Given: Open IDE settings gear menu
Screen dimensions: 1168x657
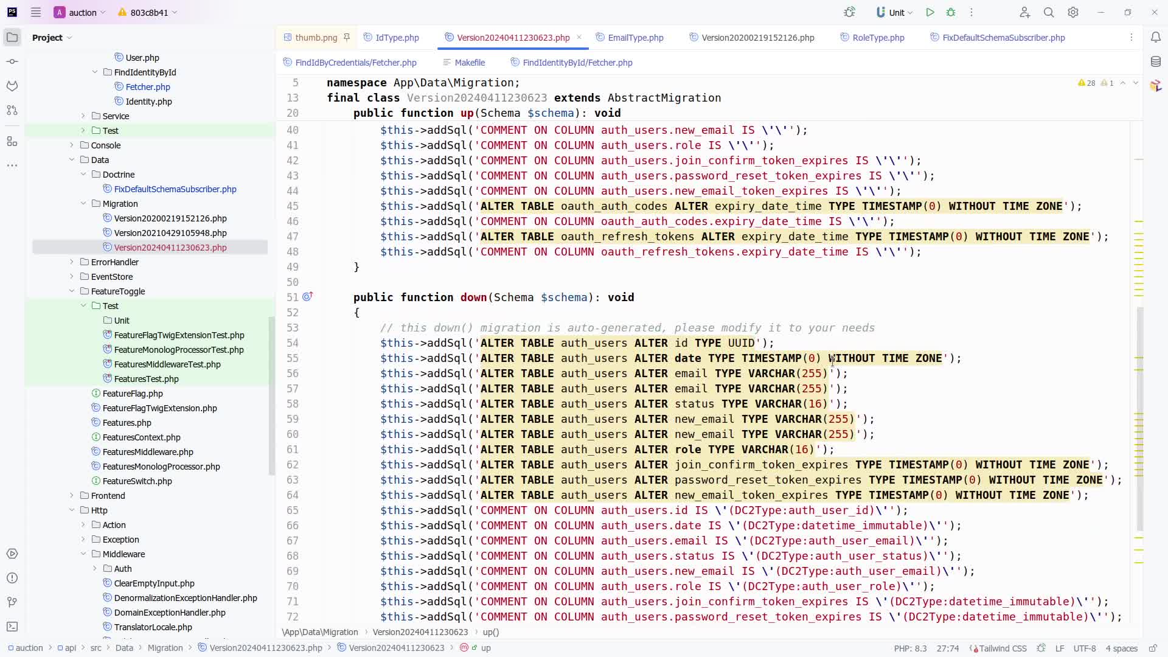Looking at the screenshot, I should tap(1073, 12).
